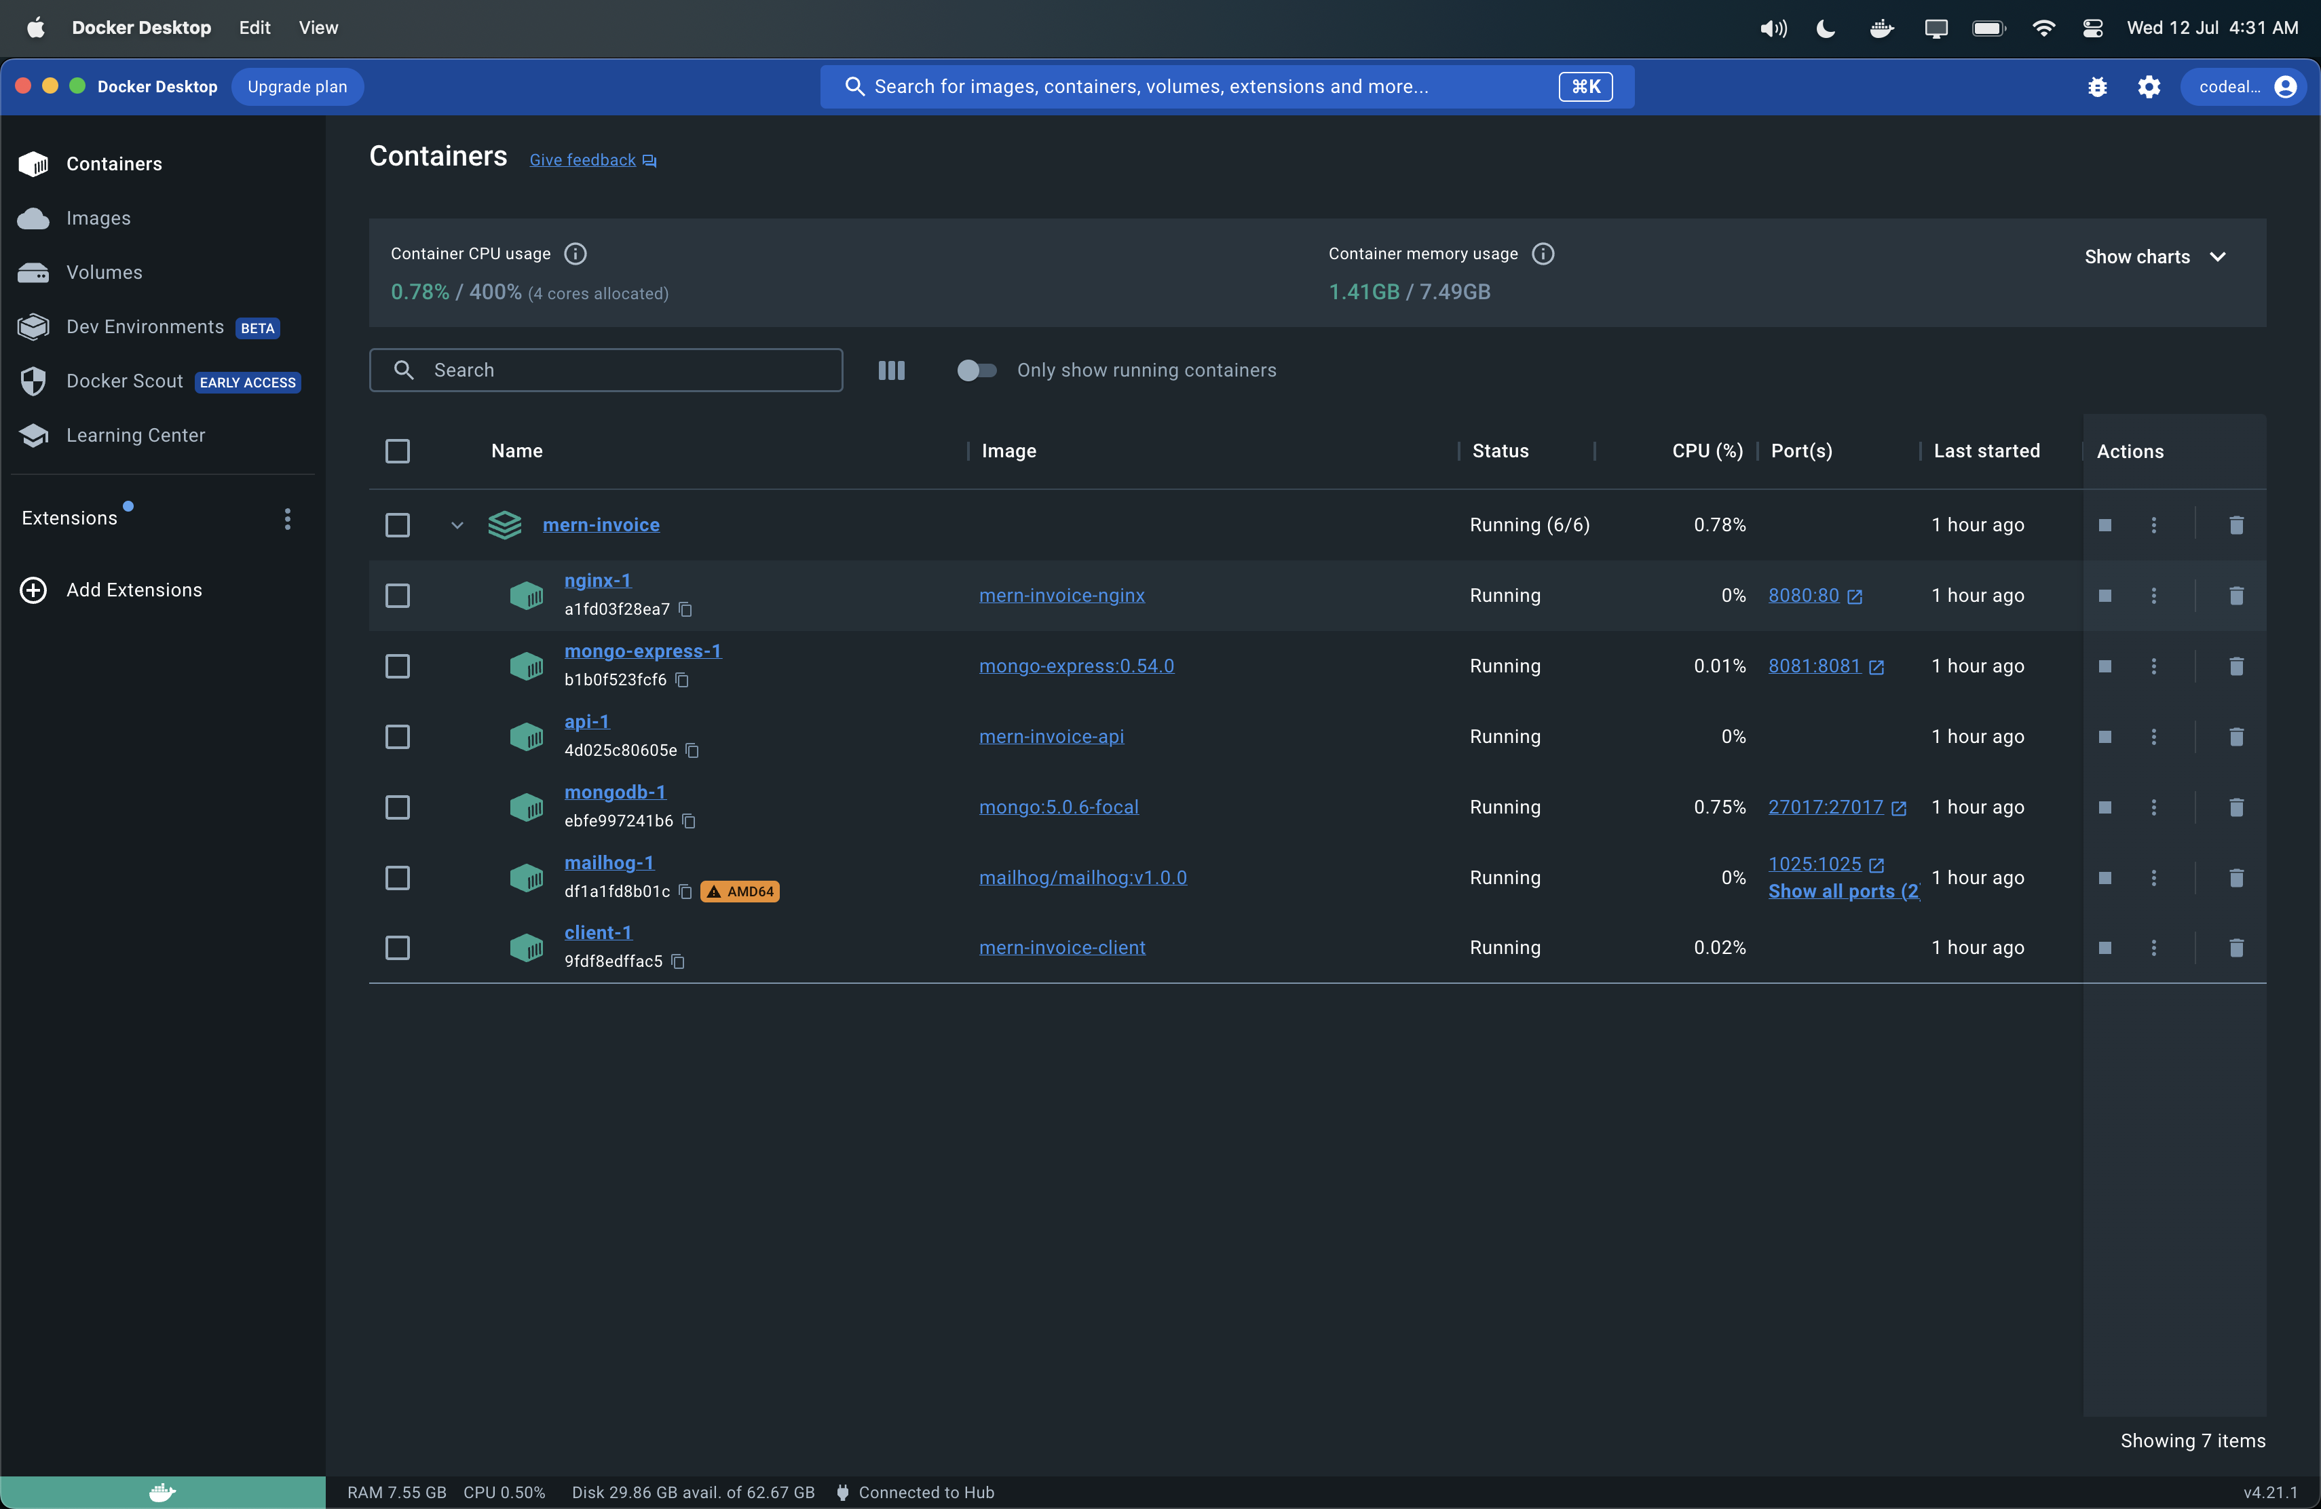Delete the mongodb-1 container

pyautogui.click(x=2236, y=807)
